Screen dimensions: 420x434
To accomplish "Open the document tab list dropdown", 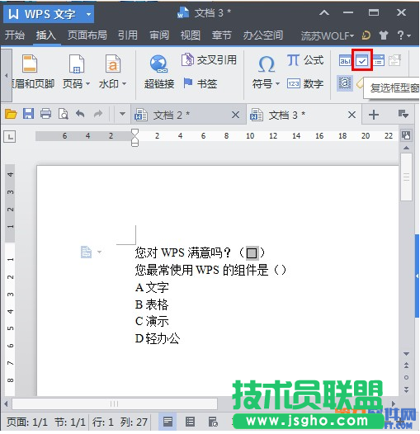I will pyautogui.click(x=403, y=114).
